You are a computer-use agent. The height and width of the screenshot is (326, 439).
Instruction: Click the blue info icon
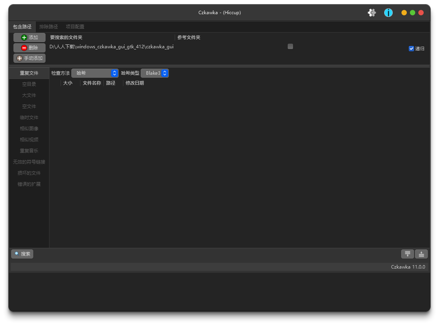point(388,13)
